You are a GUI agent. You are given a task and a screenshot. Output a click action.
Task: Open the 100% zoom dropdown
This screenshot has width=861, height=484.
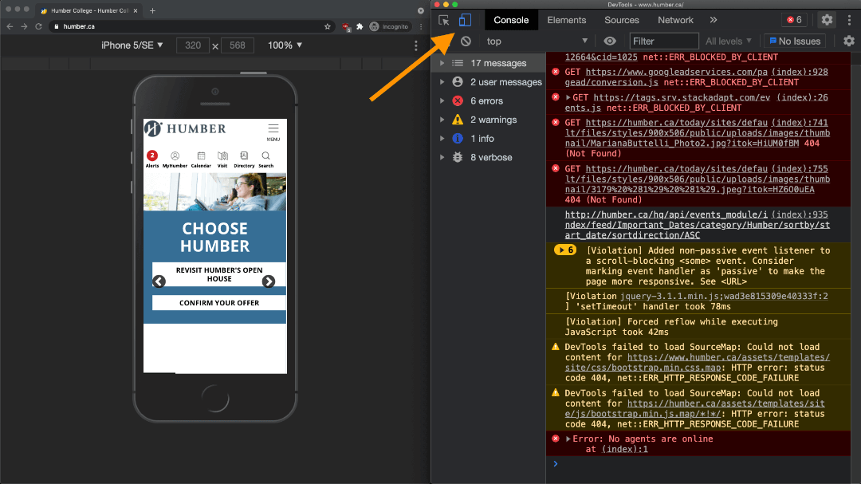[285, 45]
